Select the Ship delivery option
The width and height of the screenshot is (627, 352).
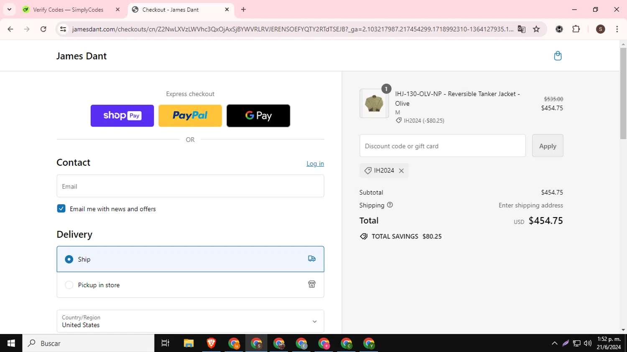click(190, 259)
